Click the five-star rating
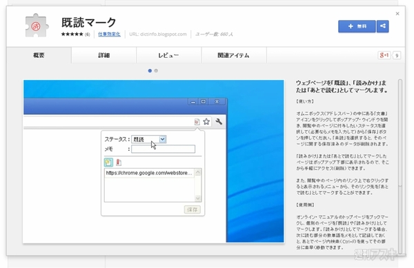This screenshot has height=268, width=414. click(72, 34)
